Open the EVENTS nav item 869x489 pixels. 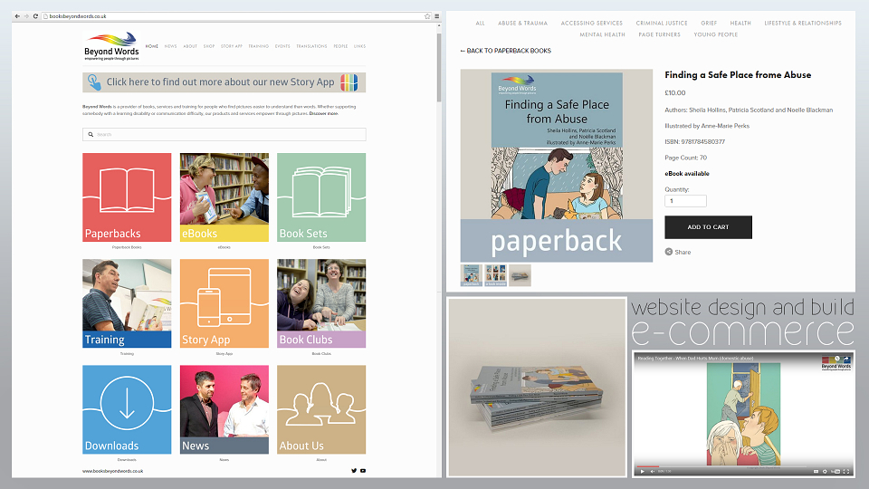click(282, 46)
